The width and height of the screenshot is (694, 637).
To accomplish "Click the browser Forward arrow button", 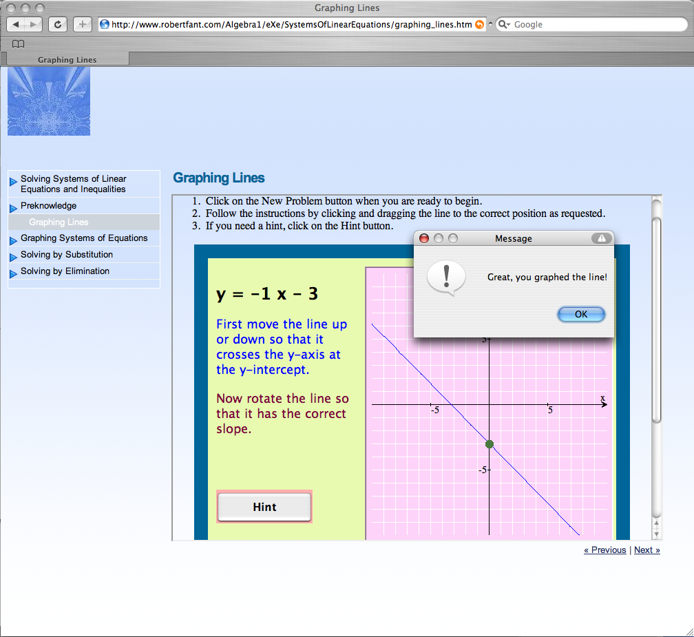I will [33, 24].
